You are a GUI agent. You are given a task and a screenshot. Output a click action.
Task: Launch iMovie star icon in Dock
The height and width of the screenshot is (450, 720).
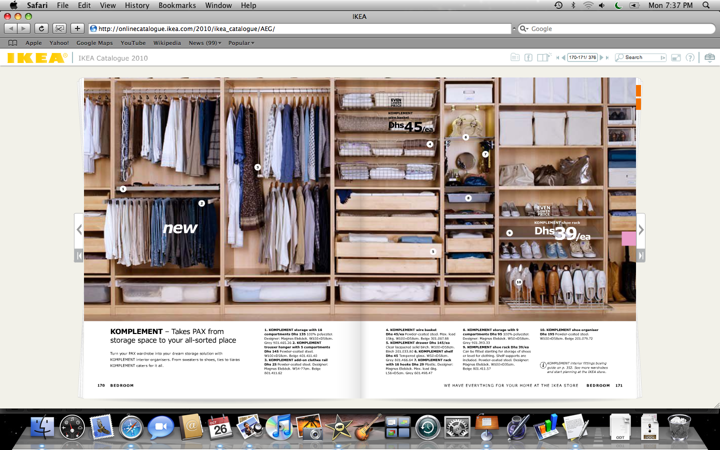[x=339, y=427]
